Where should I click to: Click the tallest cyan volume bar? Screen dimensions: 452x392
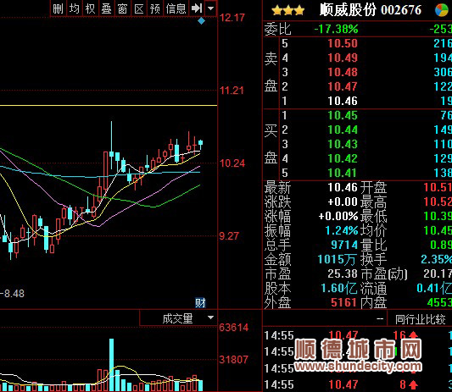pyautogui.click(x=111, y=365)
